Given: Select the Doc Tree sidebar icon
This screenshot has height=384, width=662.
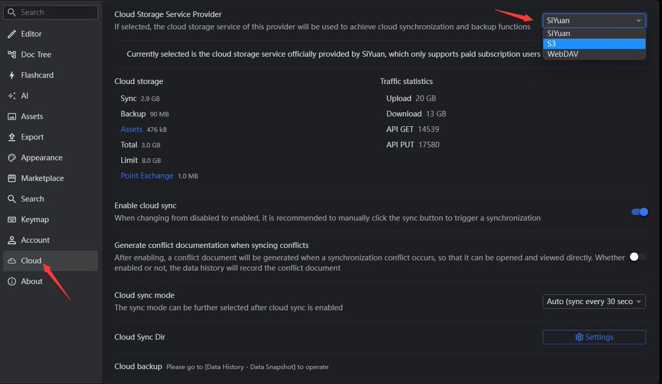Looking at the screenshot, I should tap(11, 55).
